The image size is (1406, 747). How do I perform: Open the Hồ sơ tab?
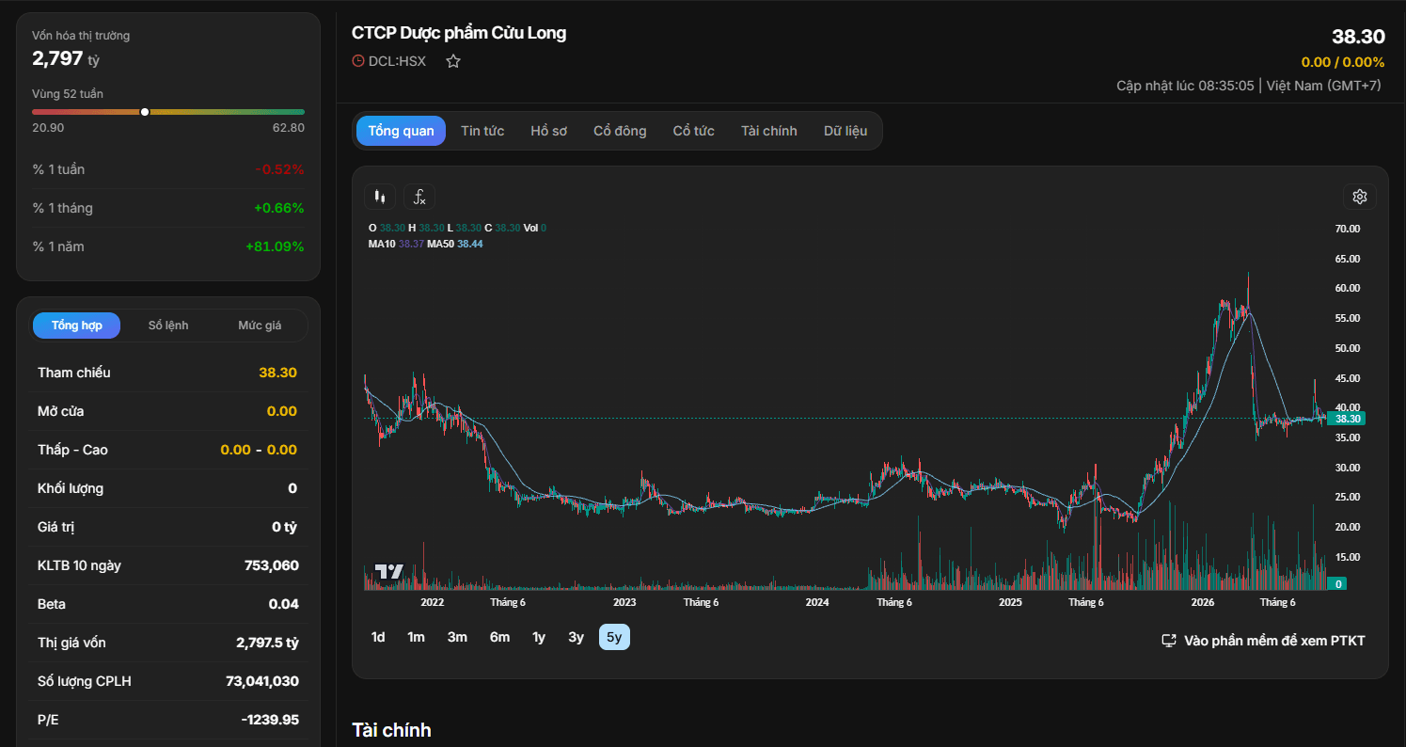click(549, 131)
